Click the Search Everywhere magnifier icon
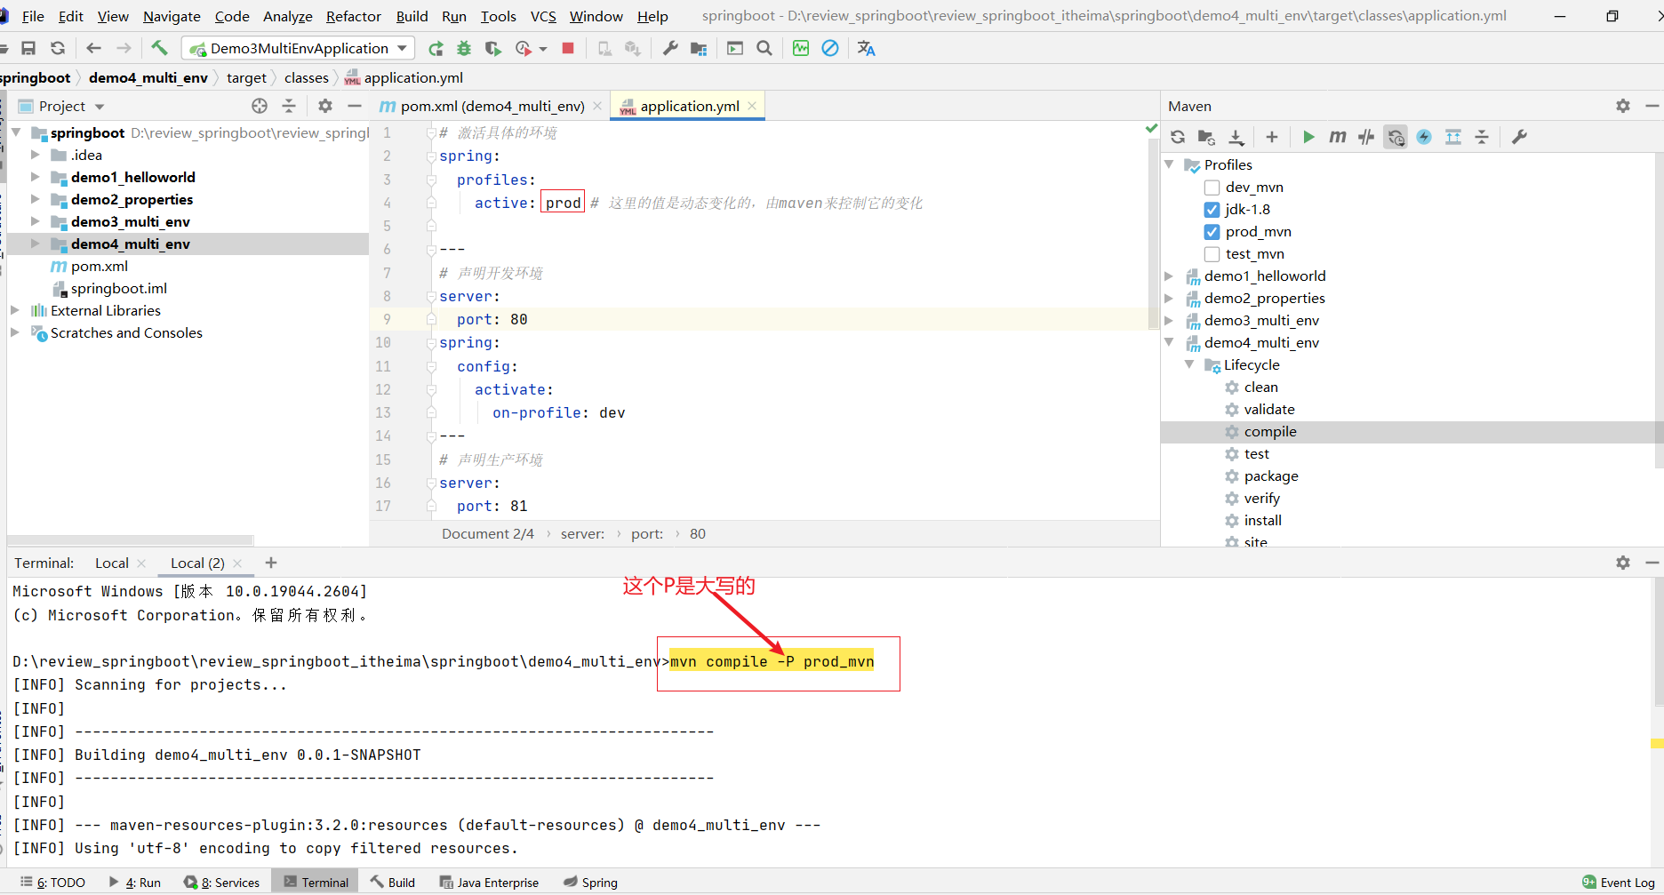The image size is (1664, 895). pyautogui.click(x=764, y=49)
